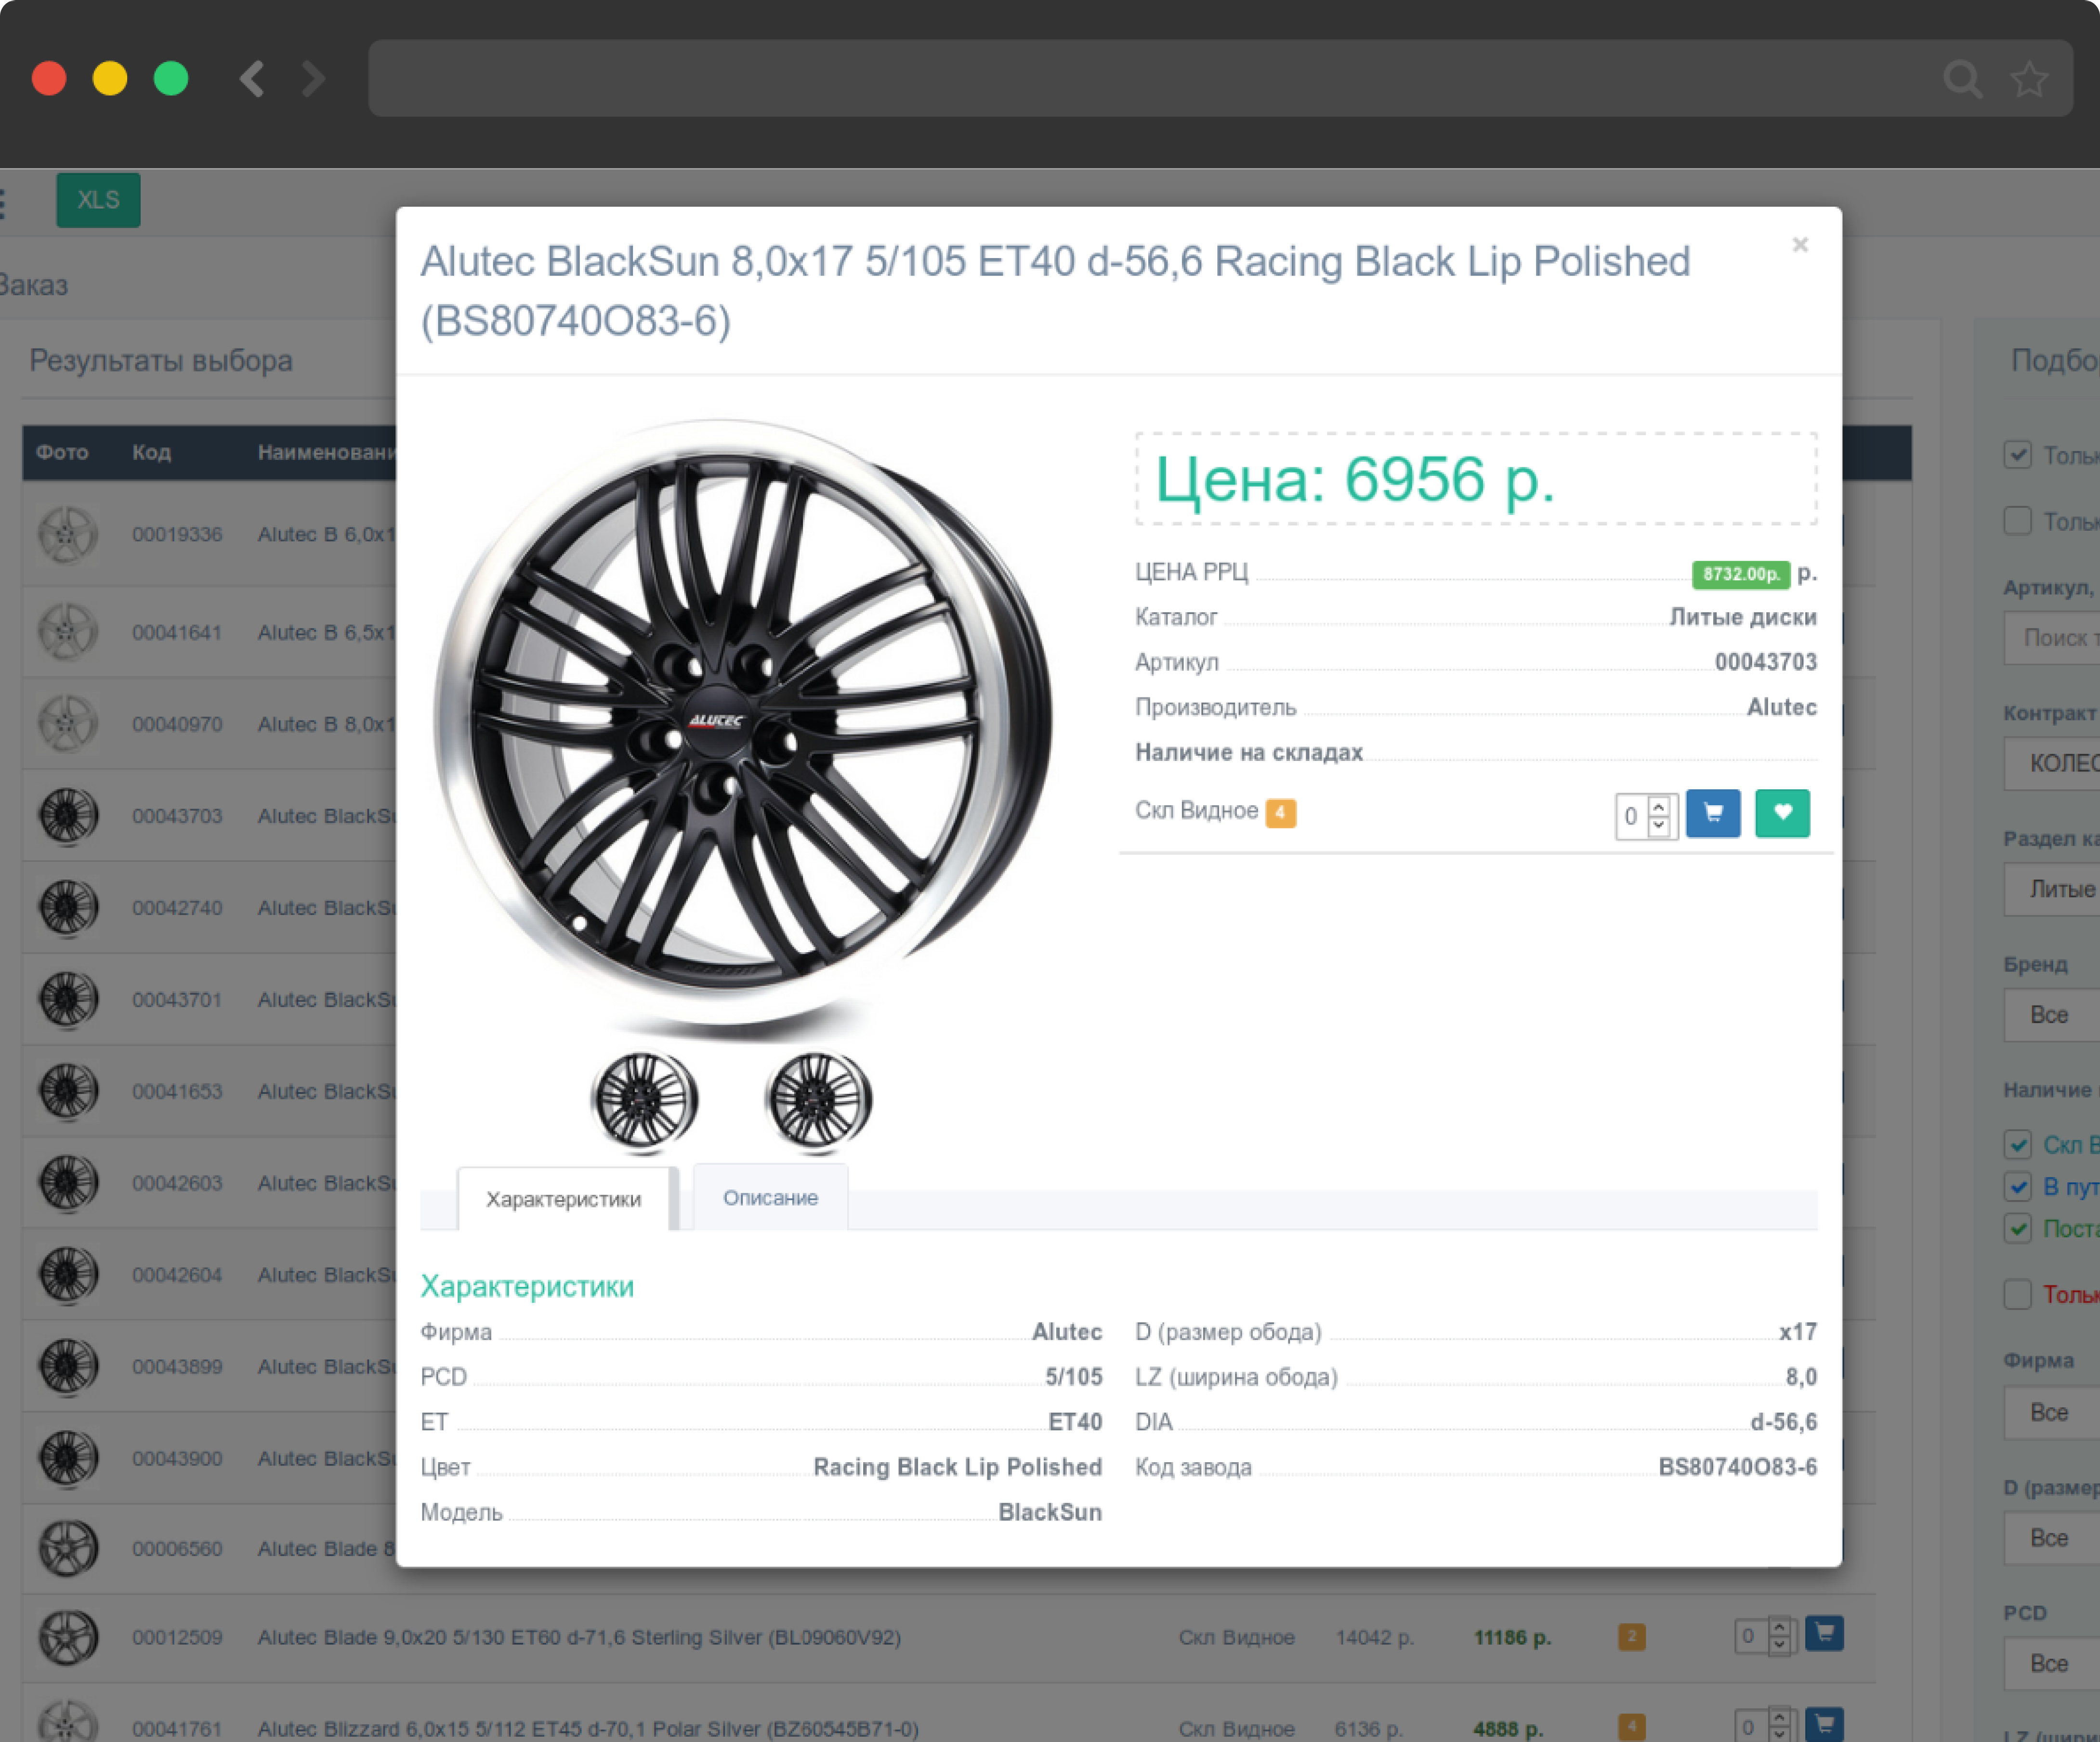
Task: Click the quantity input field in the modal
Action: pyautogui.click(x=1632, y=816)
